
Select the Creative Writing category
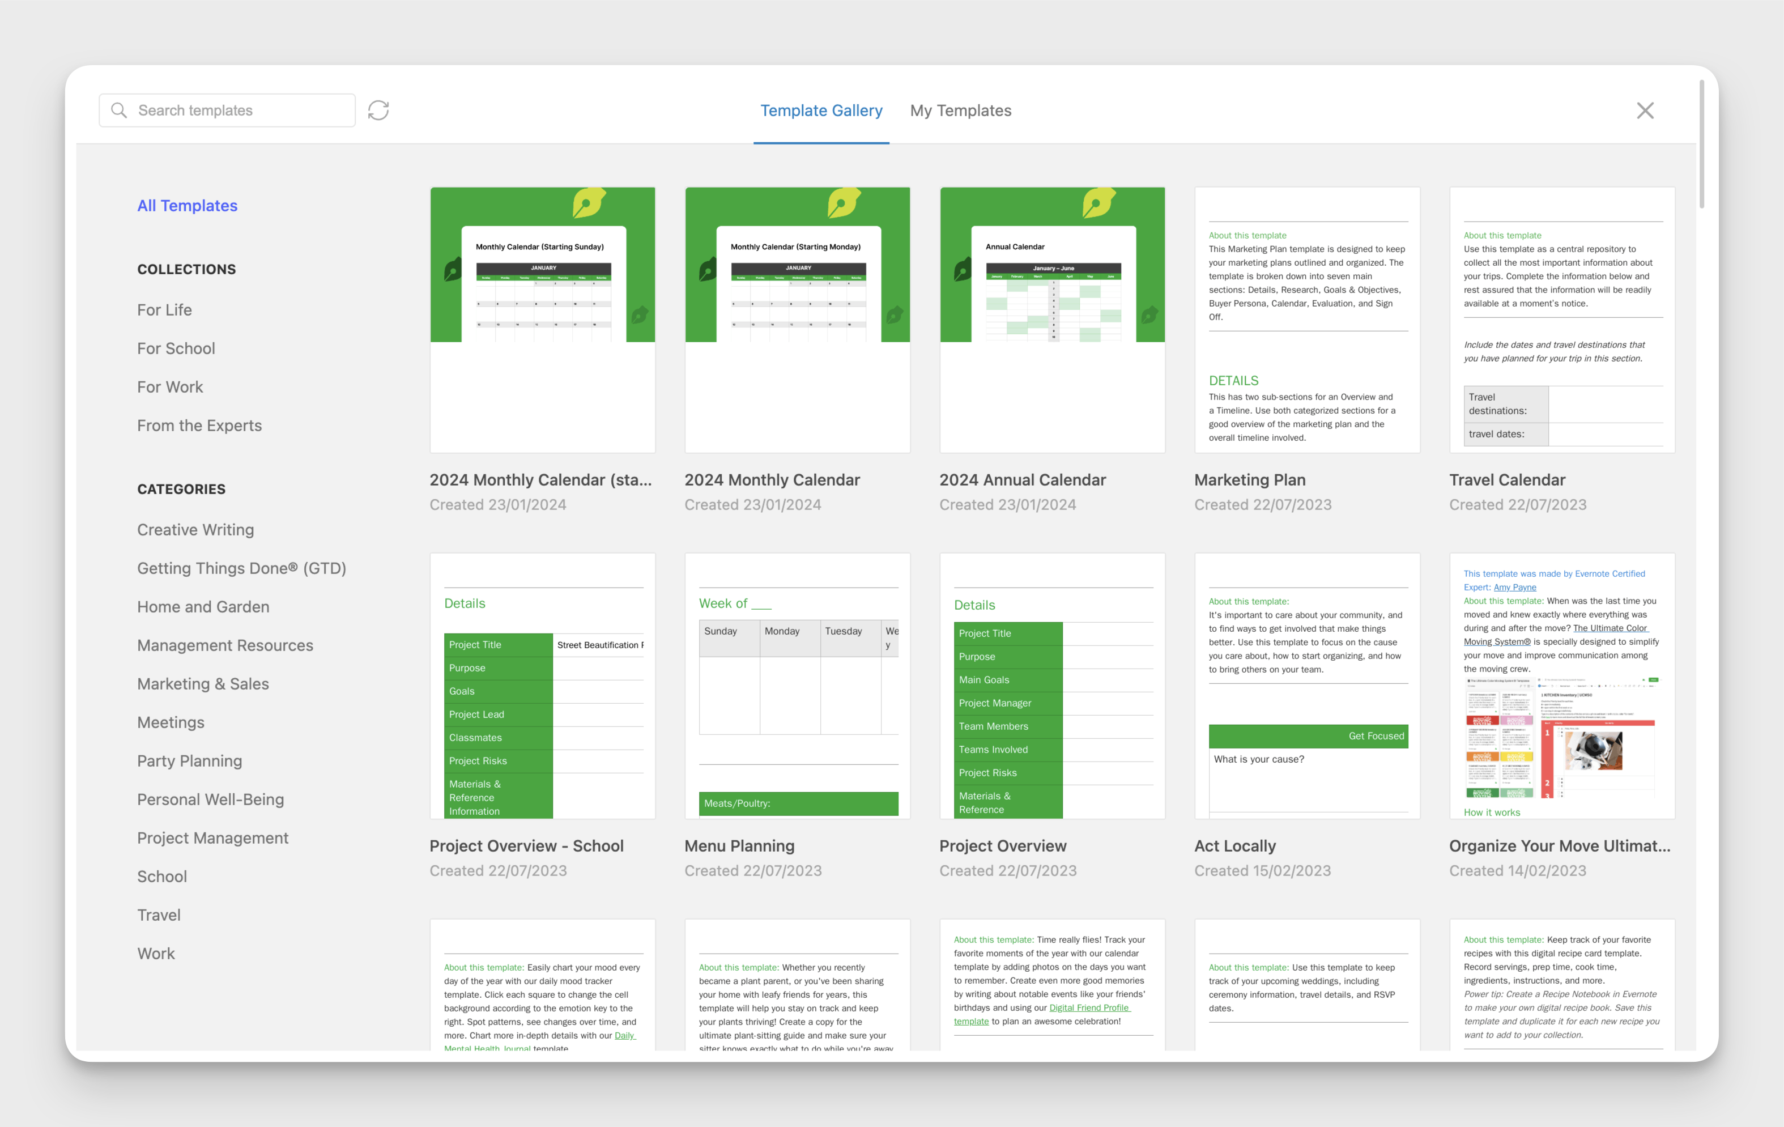pyautogui.click(x=195, y=529)
